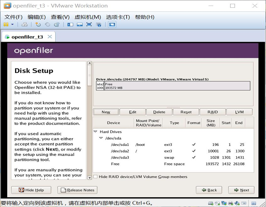Sort by the Device column header
The image size is (266, 207).
coord(114,123)
